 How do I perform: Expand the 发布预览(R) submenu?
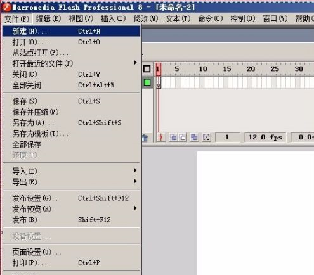click(72, 209)
